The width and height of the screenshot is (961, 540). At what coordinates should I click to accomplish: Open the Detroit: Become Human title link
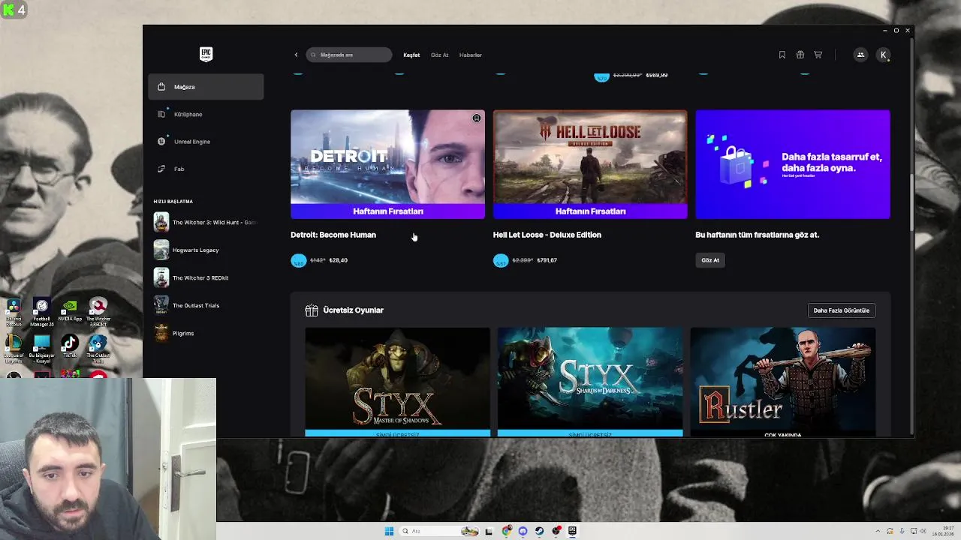tap(333, 235)
